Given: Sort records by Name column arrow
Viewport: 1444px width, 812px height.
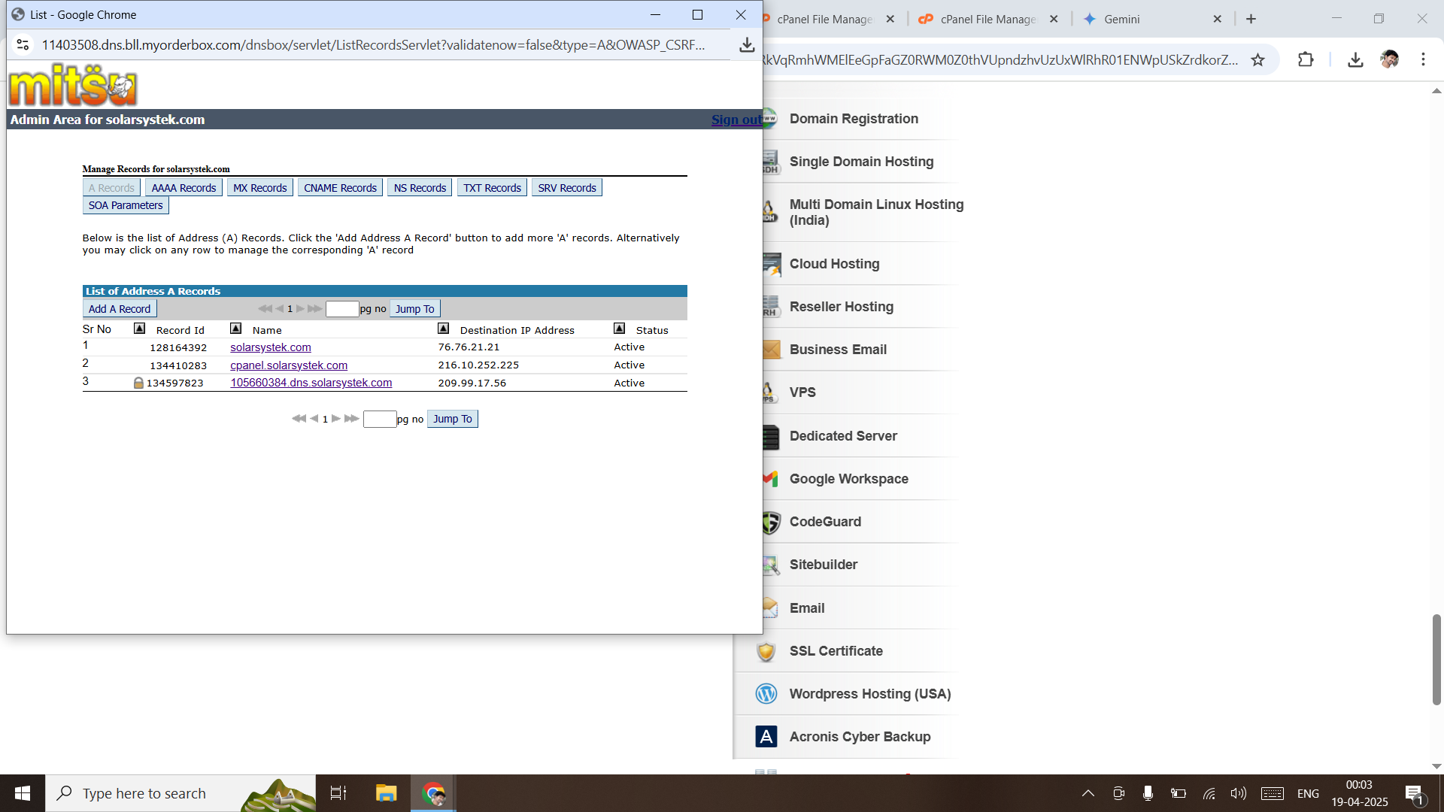Looking at the screenshot, I should point(235,329).
